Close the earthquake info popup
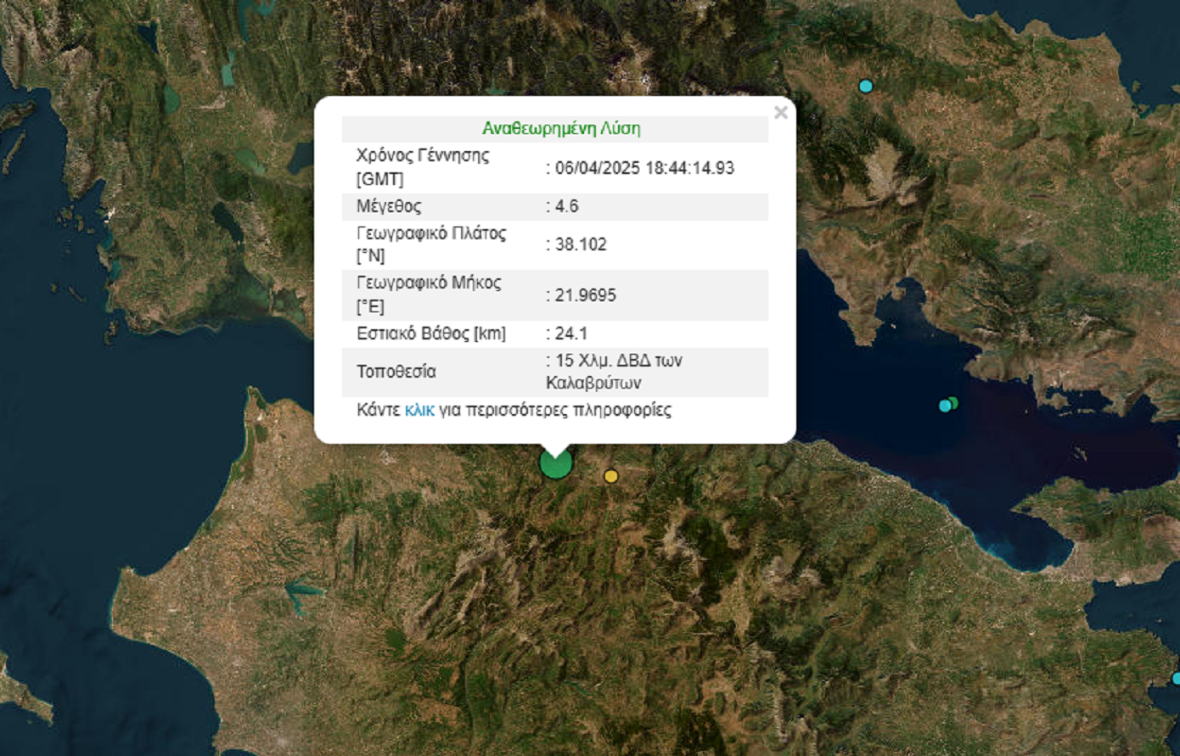 (780, 112)
